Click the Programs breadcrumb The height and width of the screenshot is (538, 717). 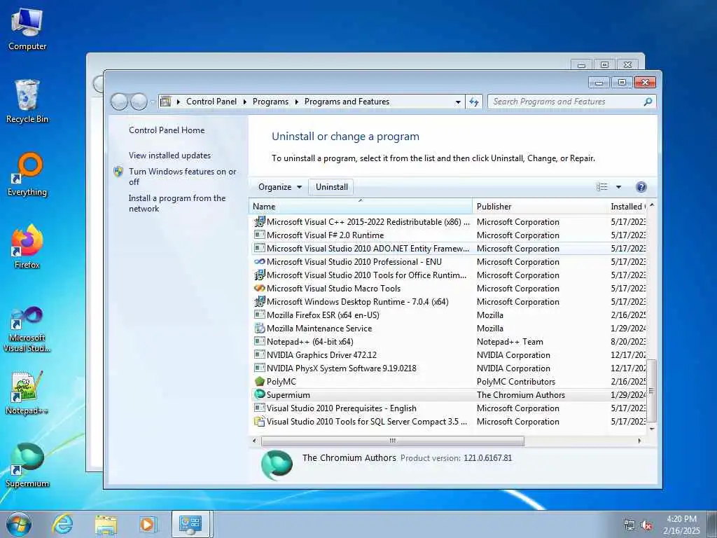coord(270,102)
